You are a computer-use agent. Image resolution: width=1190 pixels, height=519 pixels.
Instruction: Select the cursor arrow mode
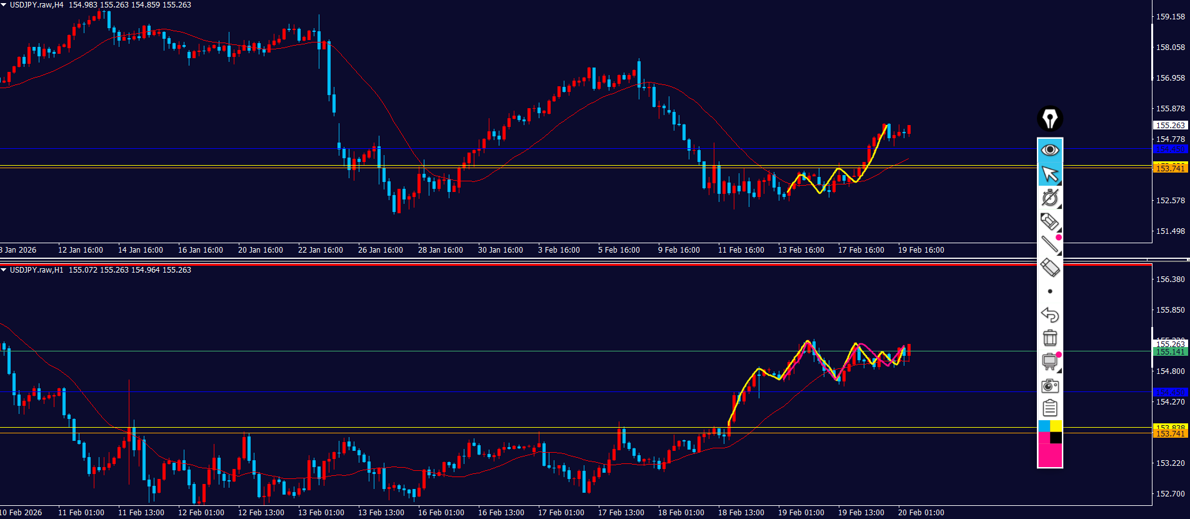click(x=1050, y=174)
